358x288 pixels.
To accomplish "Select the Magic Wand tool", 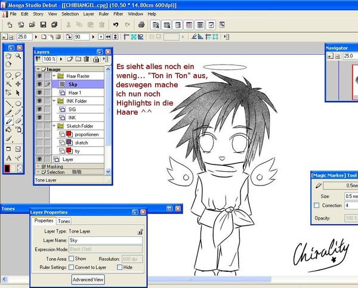I will 8,84.
